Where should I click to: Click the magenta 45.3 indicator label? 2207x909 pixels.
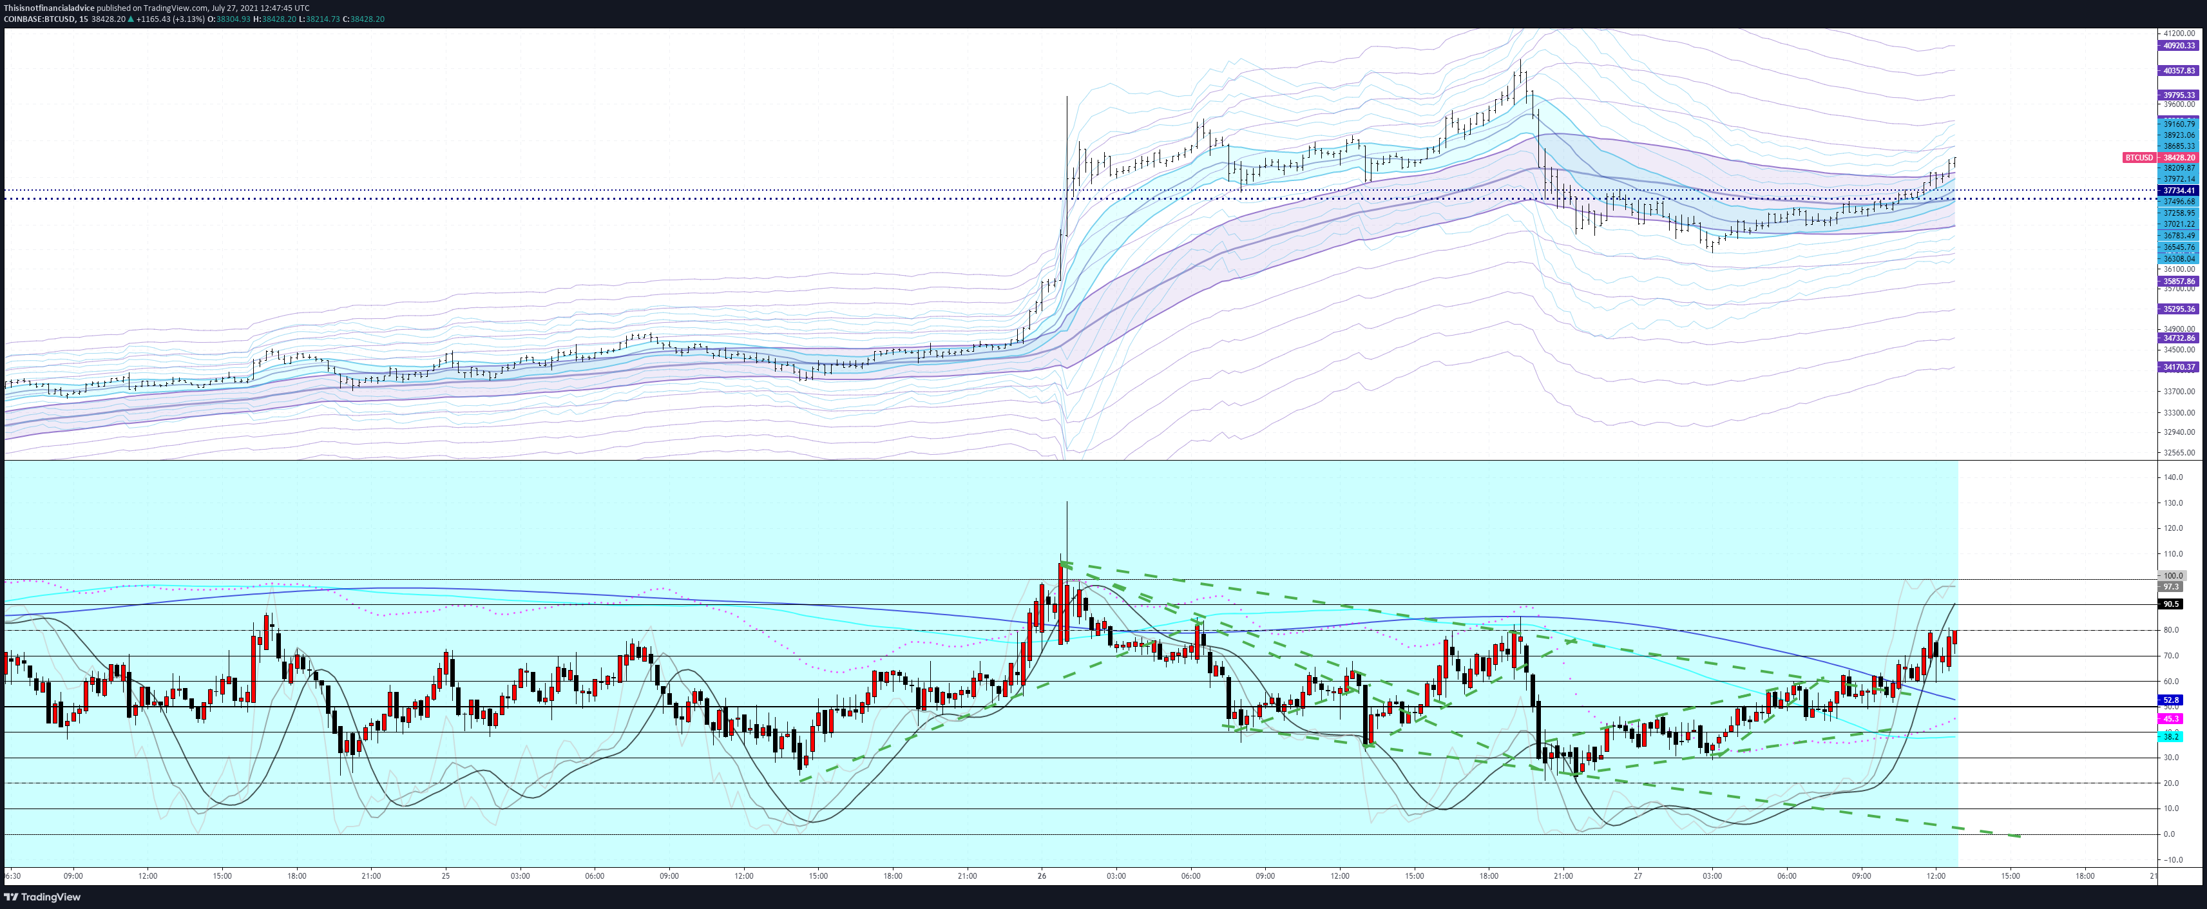click(2170, 719)
